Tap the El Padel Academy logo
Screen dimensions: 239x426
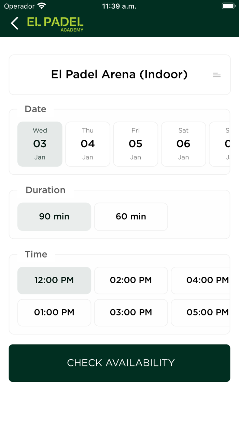55,24
